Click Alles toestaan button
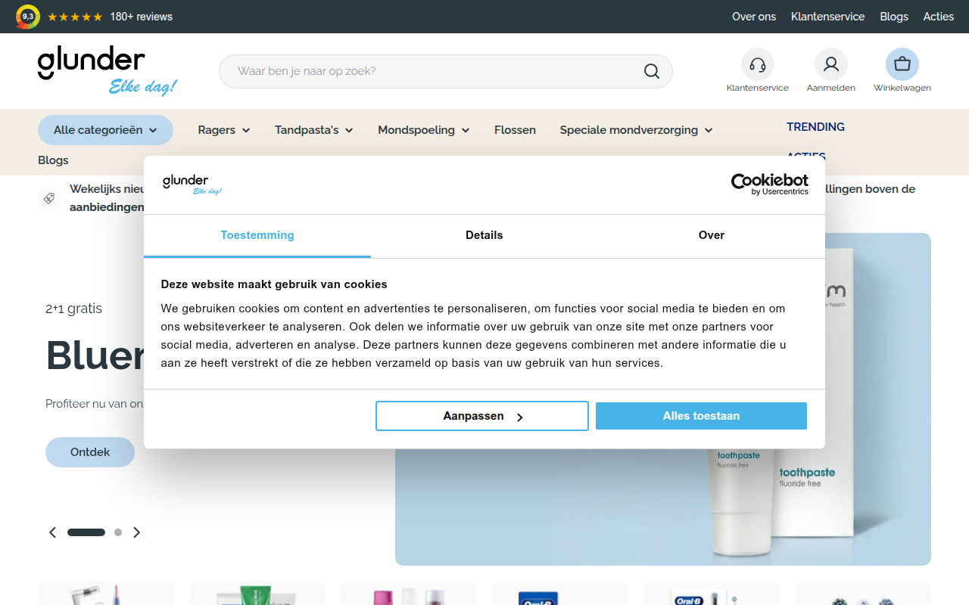Screen dimensions: 969x605 701,416
